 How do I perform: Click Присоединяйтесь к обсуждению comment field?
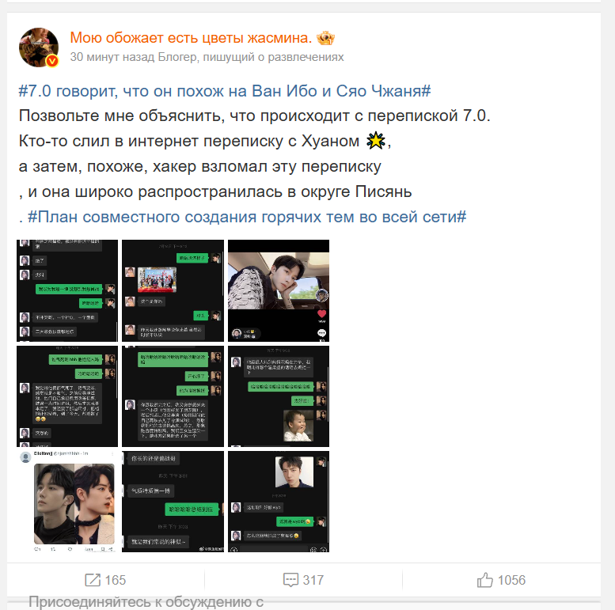(146, 602)
